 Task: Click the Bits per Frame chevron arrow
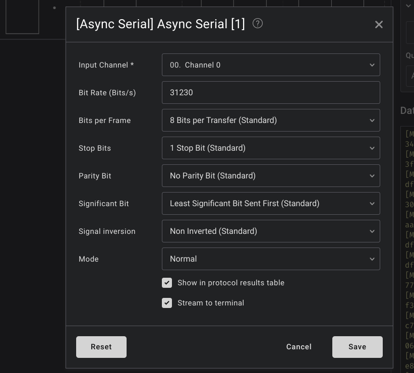[x=372, y=120]
